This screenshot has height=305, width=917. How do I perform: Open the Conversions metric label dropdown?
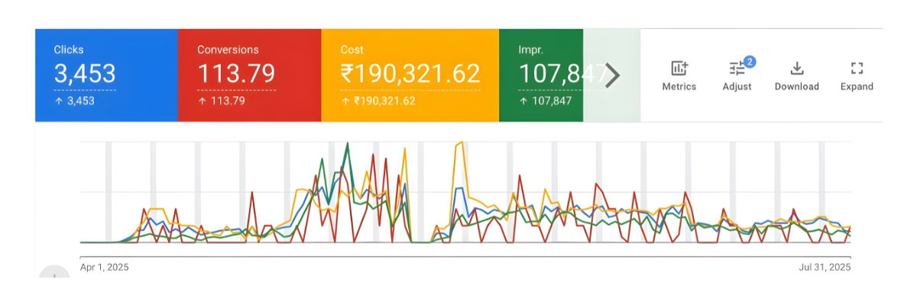tap(228, 50)
